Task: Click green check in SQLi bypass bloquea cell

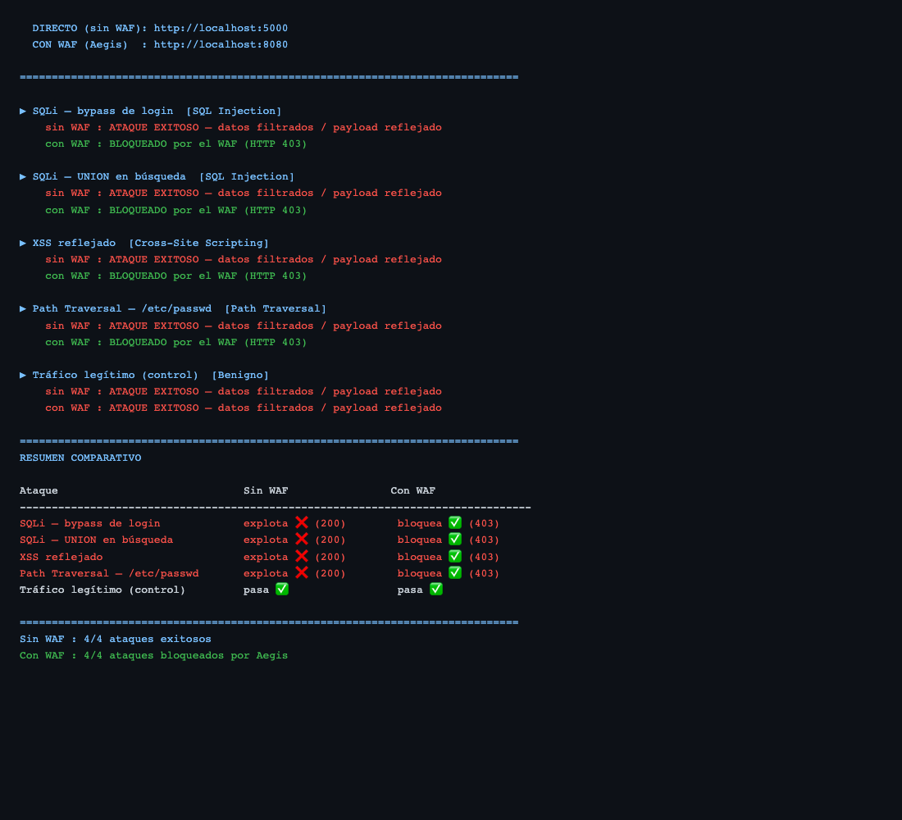Action: 455,522
